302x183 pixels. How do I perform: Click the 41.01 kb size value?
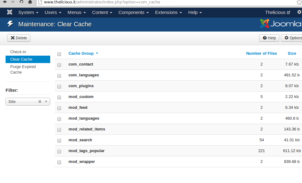[x=291, y=140]
